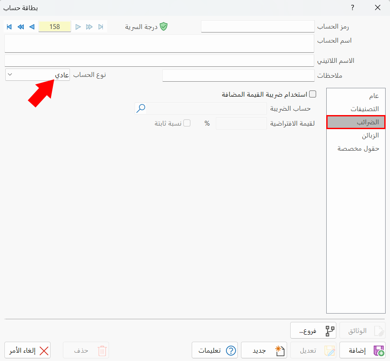This screenshot has width=390, height=361.
Task: Open the tax account search magnifier
Action: point(141,108)
